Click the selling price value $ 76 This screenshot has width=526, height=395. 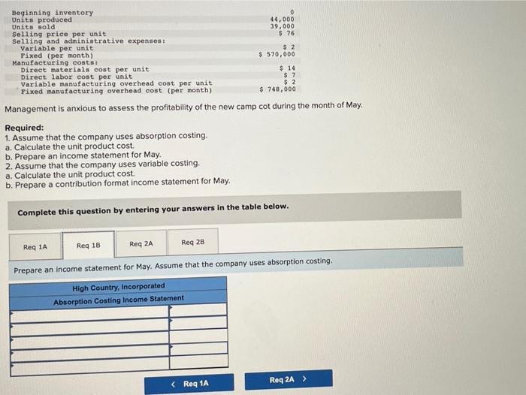coord(286,33)
